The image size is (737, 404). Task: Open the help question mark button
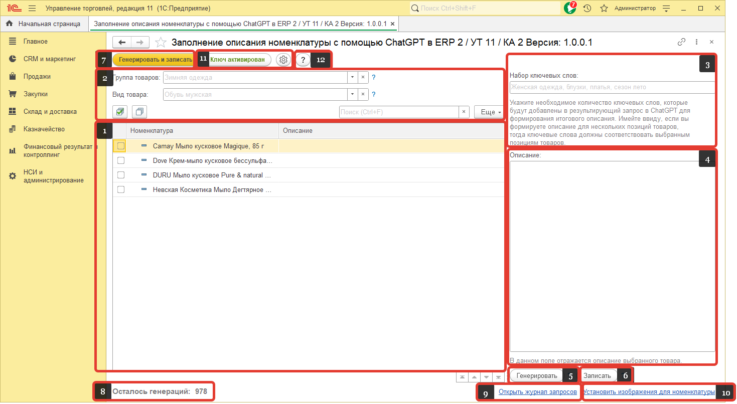(x=303, y=60)
